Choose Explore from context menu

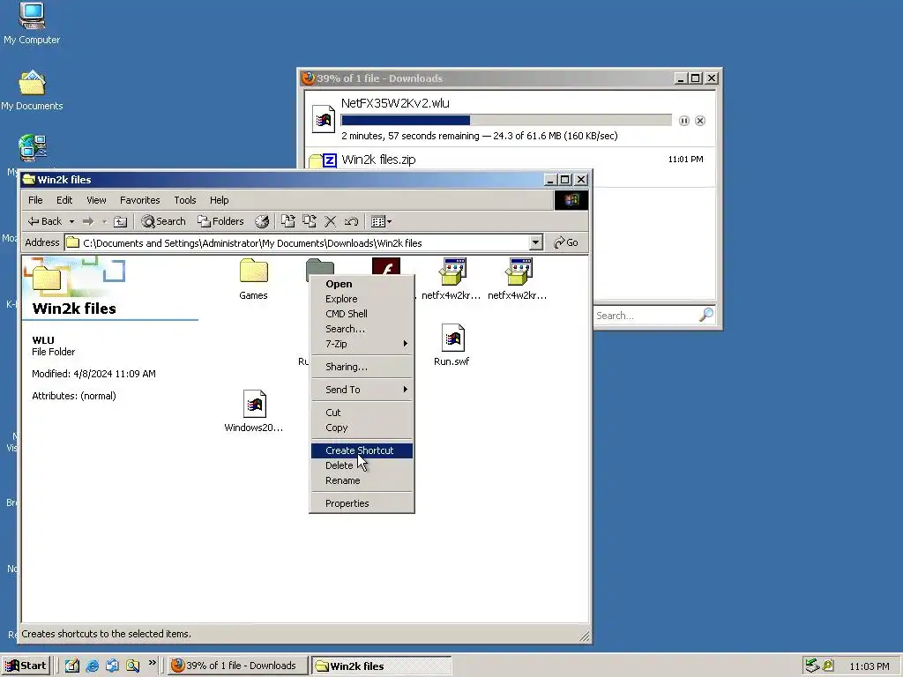[x=362, y=299]
